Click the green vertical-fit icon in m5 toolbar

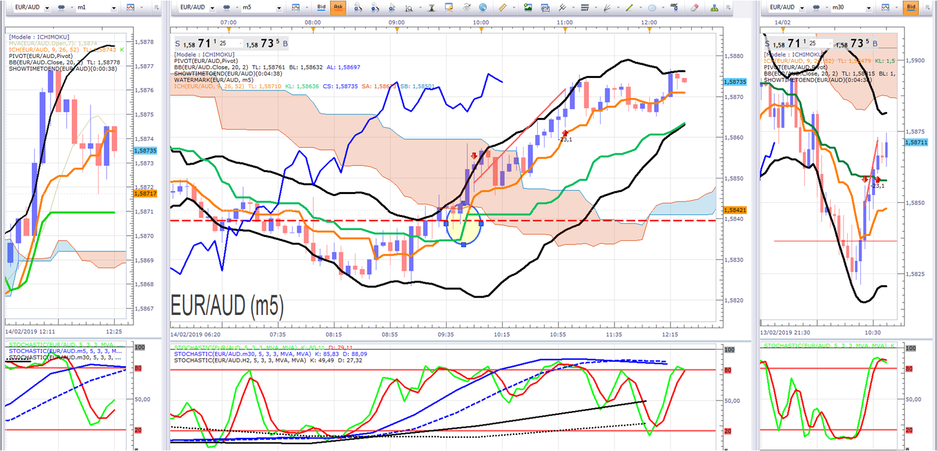pos(431,7)
